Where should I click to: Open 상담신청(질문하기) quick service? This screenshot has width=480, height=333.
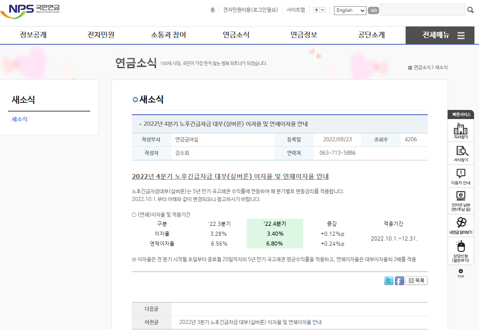[460, 248]
